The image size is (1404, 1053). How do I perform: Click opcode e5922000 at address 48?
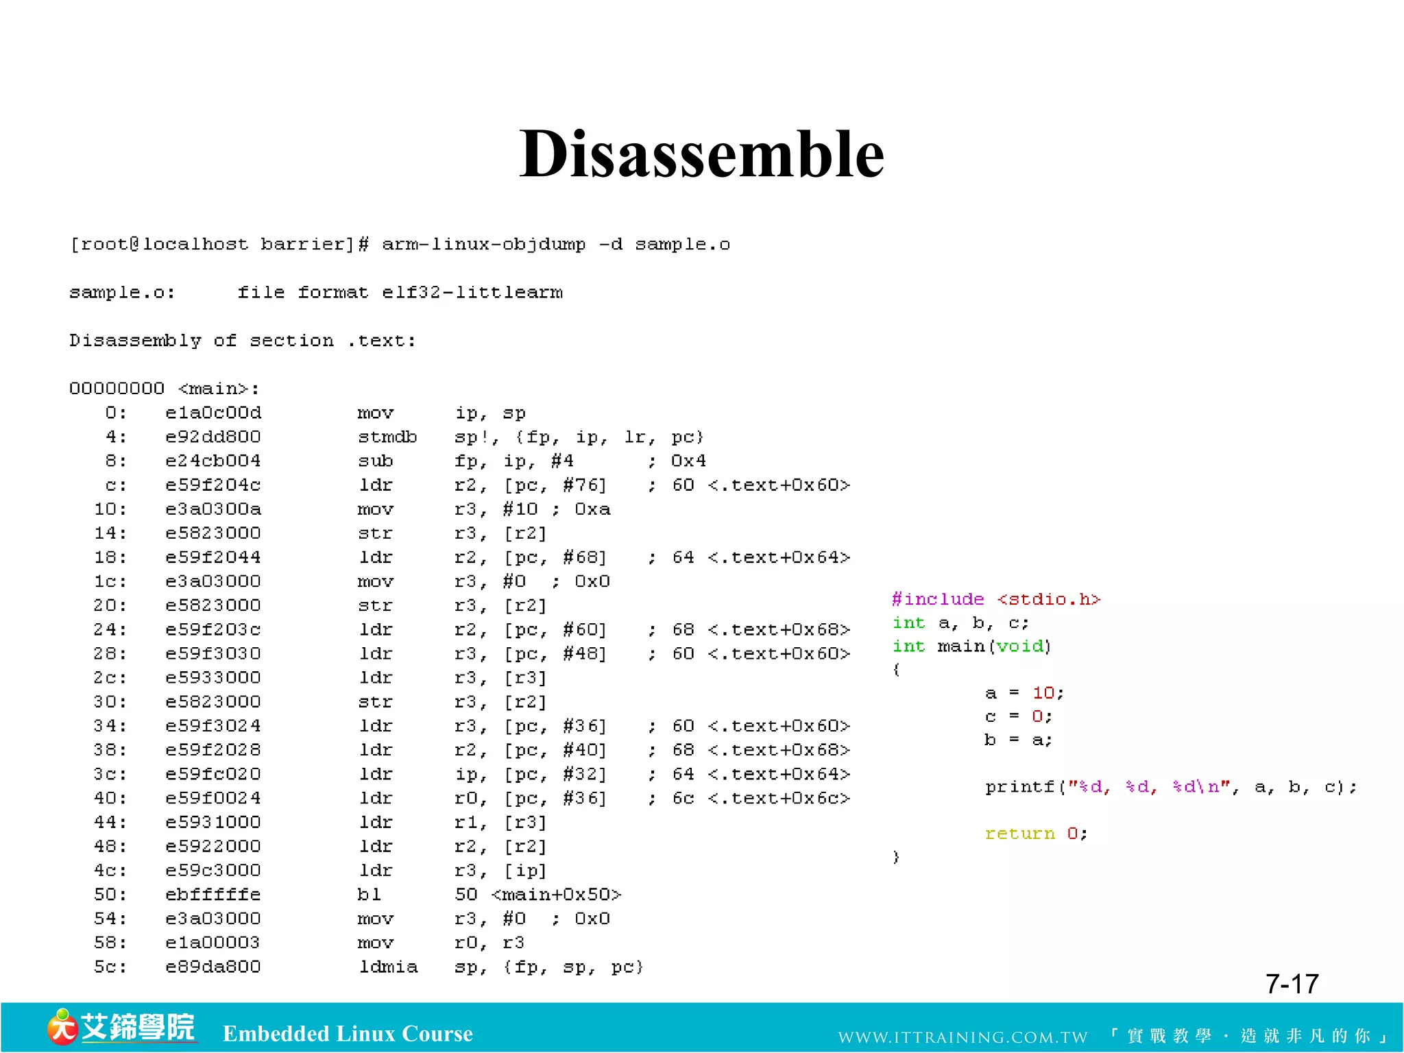(213, 846)
